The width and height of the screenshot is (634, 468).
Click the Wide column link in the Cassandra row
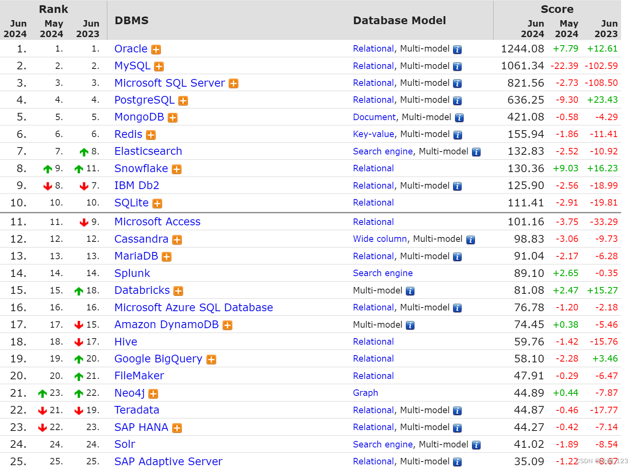(x=380, y=239)
